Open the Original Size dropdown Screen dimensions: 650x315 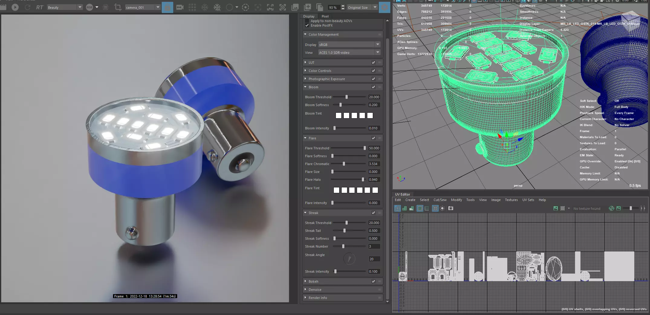tap(362, 7)
